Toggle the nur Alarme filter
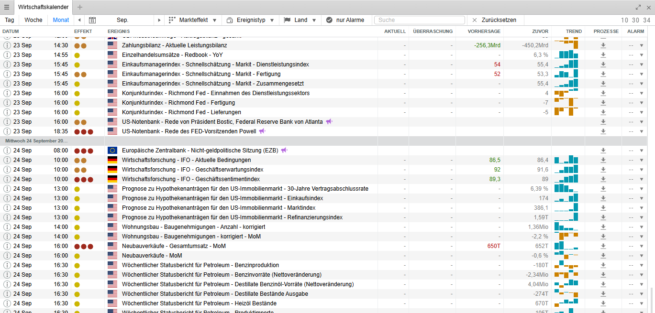The width and height of the screenshot is (655, 313). point(345,20)
